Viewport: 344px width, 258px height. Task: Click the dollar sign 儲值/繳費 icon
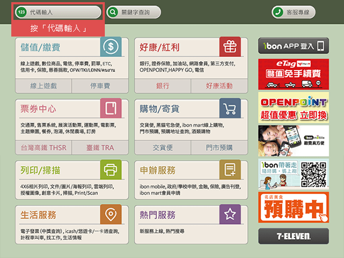click(x=111, y=47)
